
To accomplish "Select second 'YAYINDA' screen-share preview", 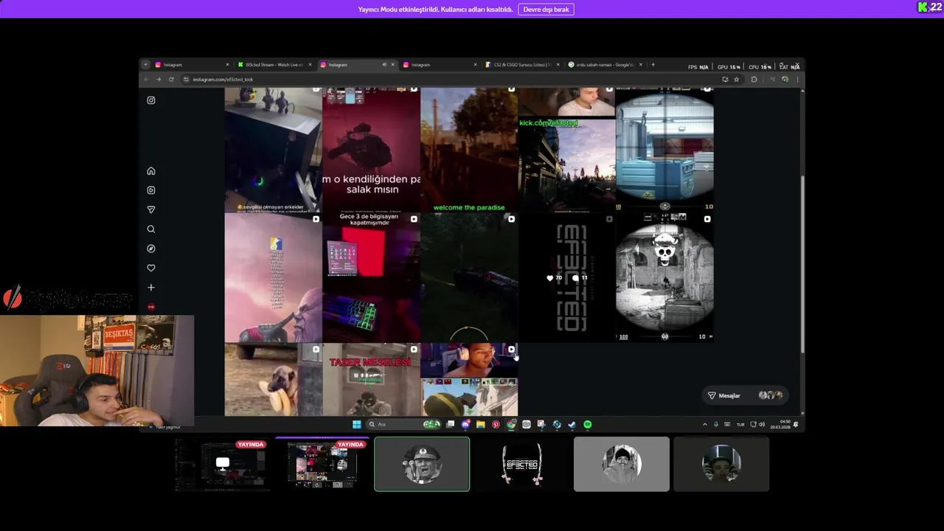I will pyautogui.click(x=322, y=464).
